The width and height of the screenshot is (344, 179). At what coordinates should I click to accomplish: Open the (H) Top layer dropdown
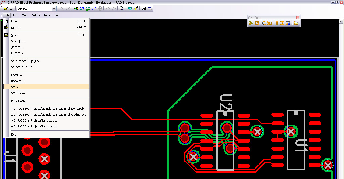tap(54, 9)
